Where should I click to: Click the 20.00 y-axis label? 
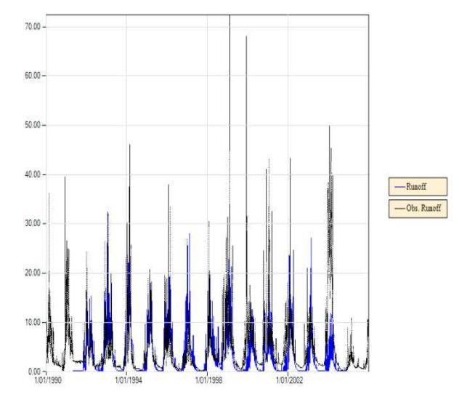(33, 273)
